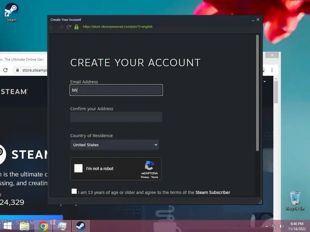Open the Chrome three-dot menu
The image size is (310, 232).
pyautogui.click(x=272, y=70)
